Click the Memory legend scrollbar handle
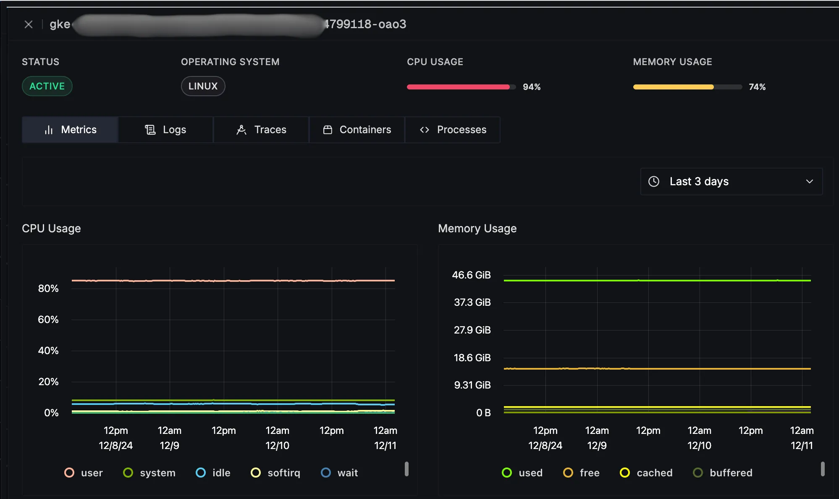The height and width of the screenshot is (499, 839). click(823, 469)
